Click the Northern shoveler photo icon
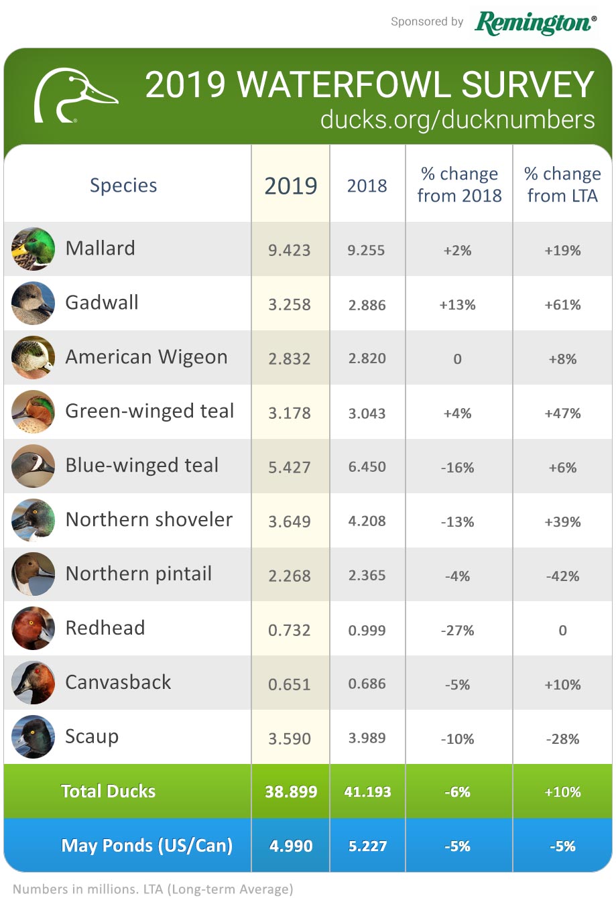The width and height of the screenshot is (616, 898). point(33,521)
